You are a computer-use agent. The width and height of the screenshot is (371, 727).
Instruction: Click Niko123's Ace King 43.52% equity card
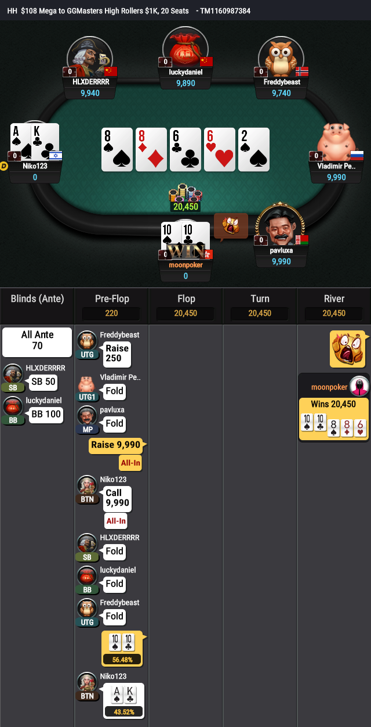pos(122,701)
